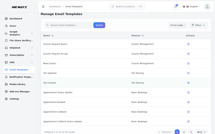Toggle the sidebar collapse icon
Screen dimensions: 215x134
click(43, 6)
